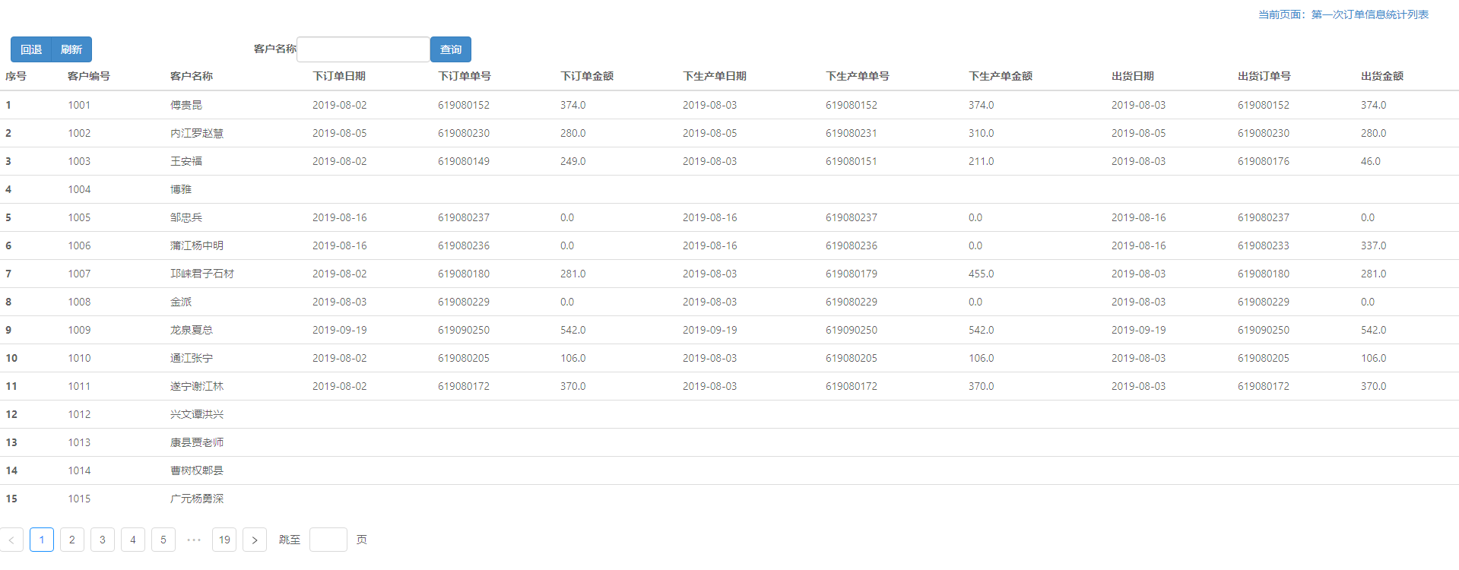Select page 1 in pagination
The width and height of the screenshot is (1459, 570).
[x=42, y=540]
